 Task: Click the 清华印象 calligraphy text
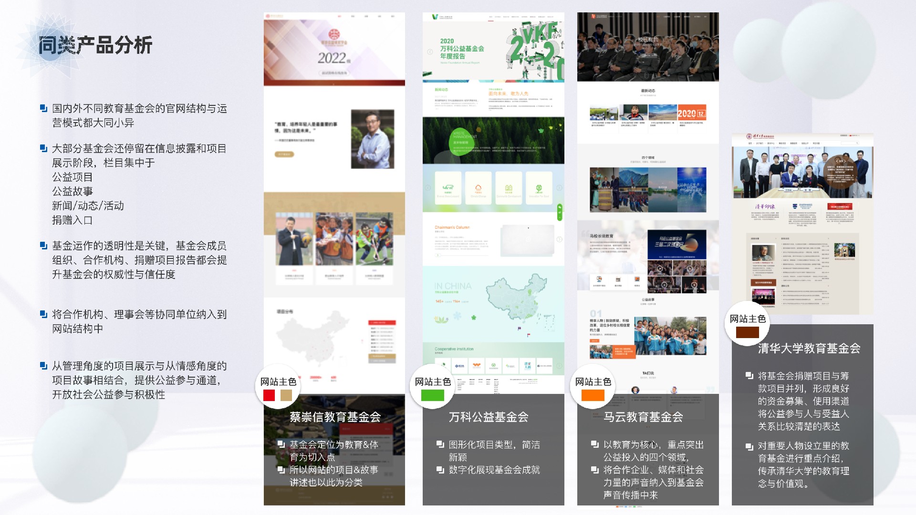pyautogui.click(x=765, y=206)
